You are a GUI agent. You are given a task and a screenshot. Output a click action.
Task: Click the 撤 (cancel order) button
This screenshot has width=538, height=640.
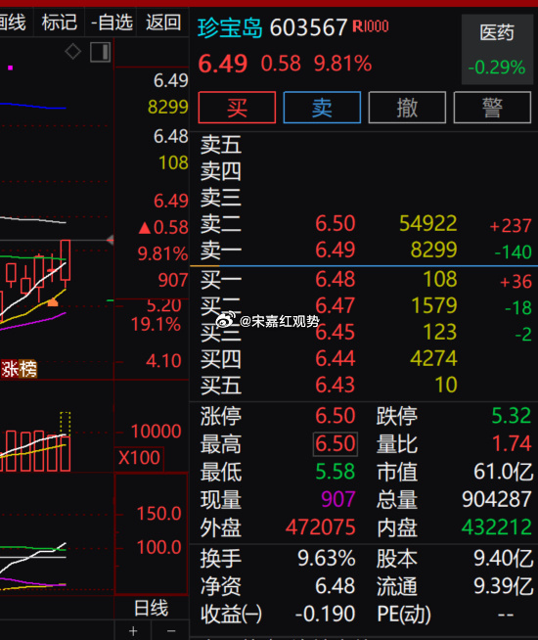[x=407, y=108]
